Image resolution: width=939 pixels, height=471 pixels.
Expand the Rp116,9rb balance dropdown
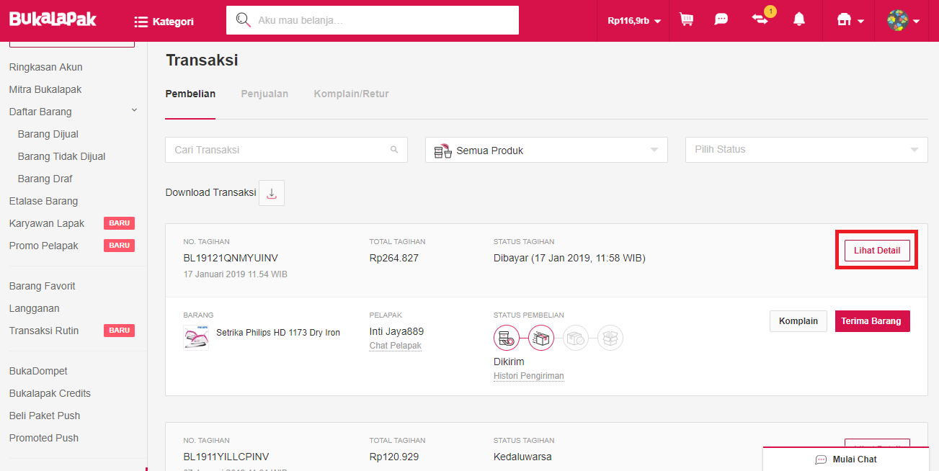(634, 21)
